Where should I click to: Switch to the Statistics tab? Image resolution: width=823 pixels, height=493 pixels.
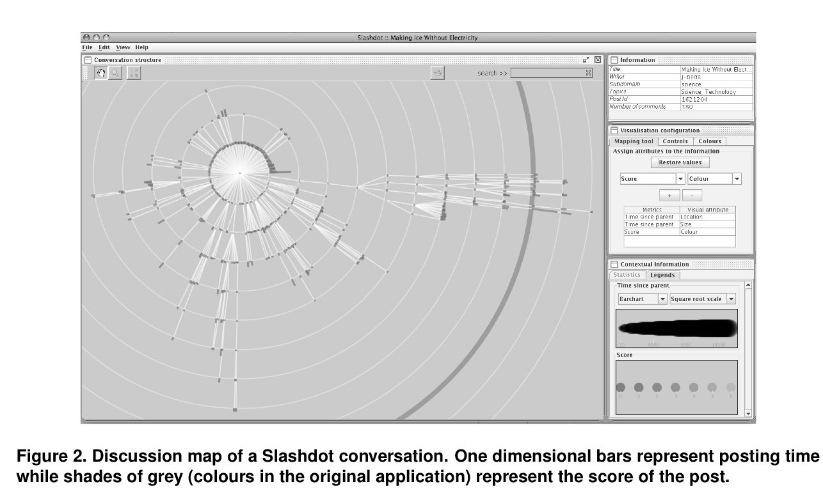tap(627, 275)
